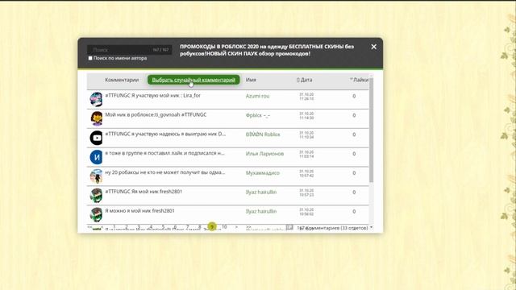Enable Поиск по имени автора checkbox

(90, 58)
